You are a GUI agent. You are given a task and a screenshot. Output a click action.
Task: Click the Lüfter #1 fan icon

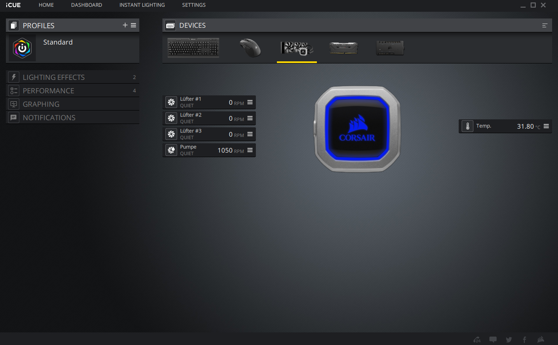(171, 102)
